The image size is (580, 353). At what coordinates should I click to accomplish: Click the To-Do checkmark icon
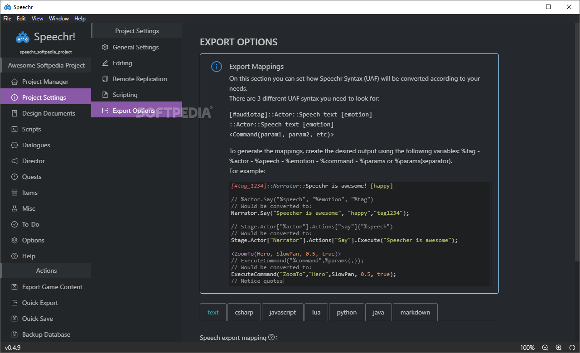(14, 224)
